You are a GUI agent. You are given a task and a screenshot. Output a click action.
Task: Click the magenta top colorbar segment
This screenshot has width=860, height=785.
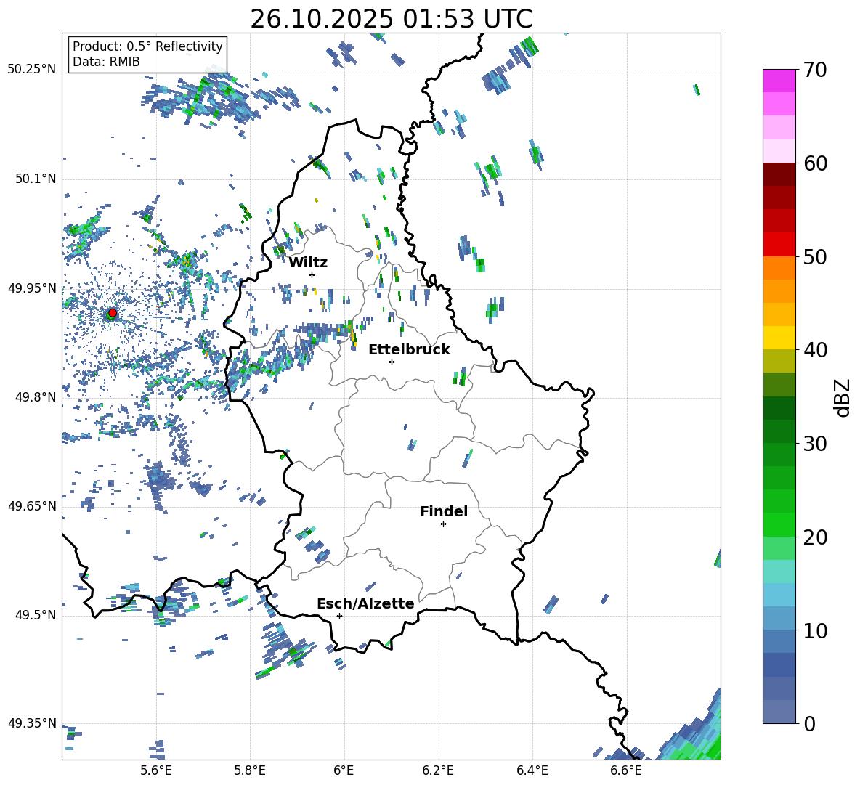click(x=779, y=81)
